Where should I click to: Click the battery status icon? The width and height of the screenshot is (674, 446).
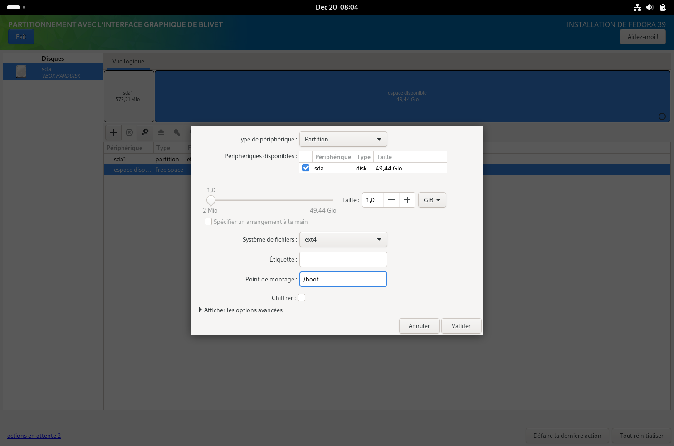(663, 7)
